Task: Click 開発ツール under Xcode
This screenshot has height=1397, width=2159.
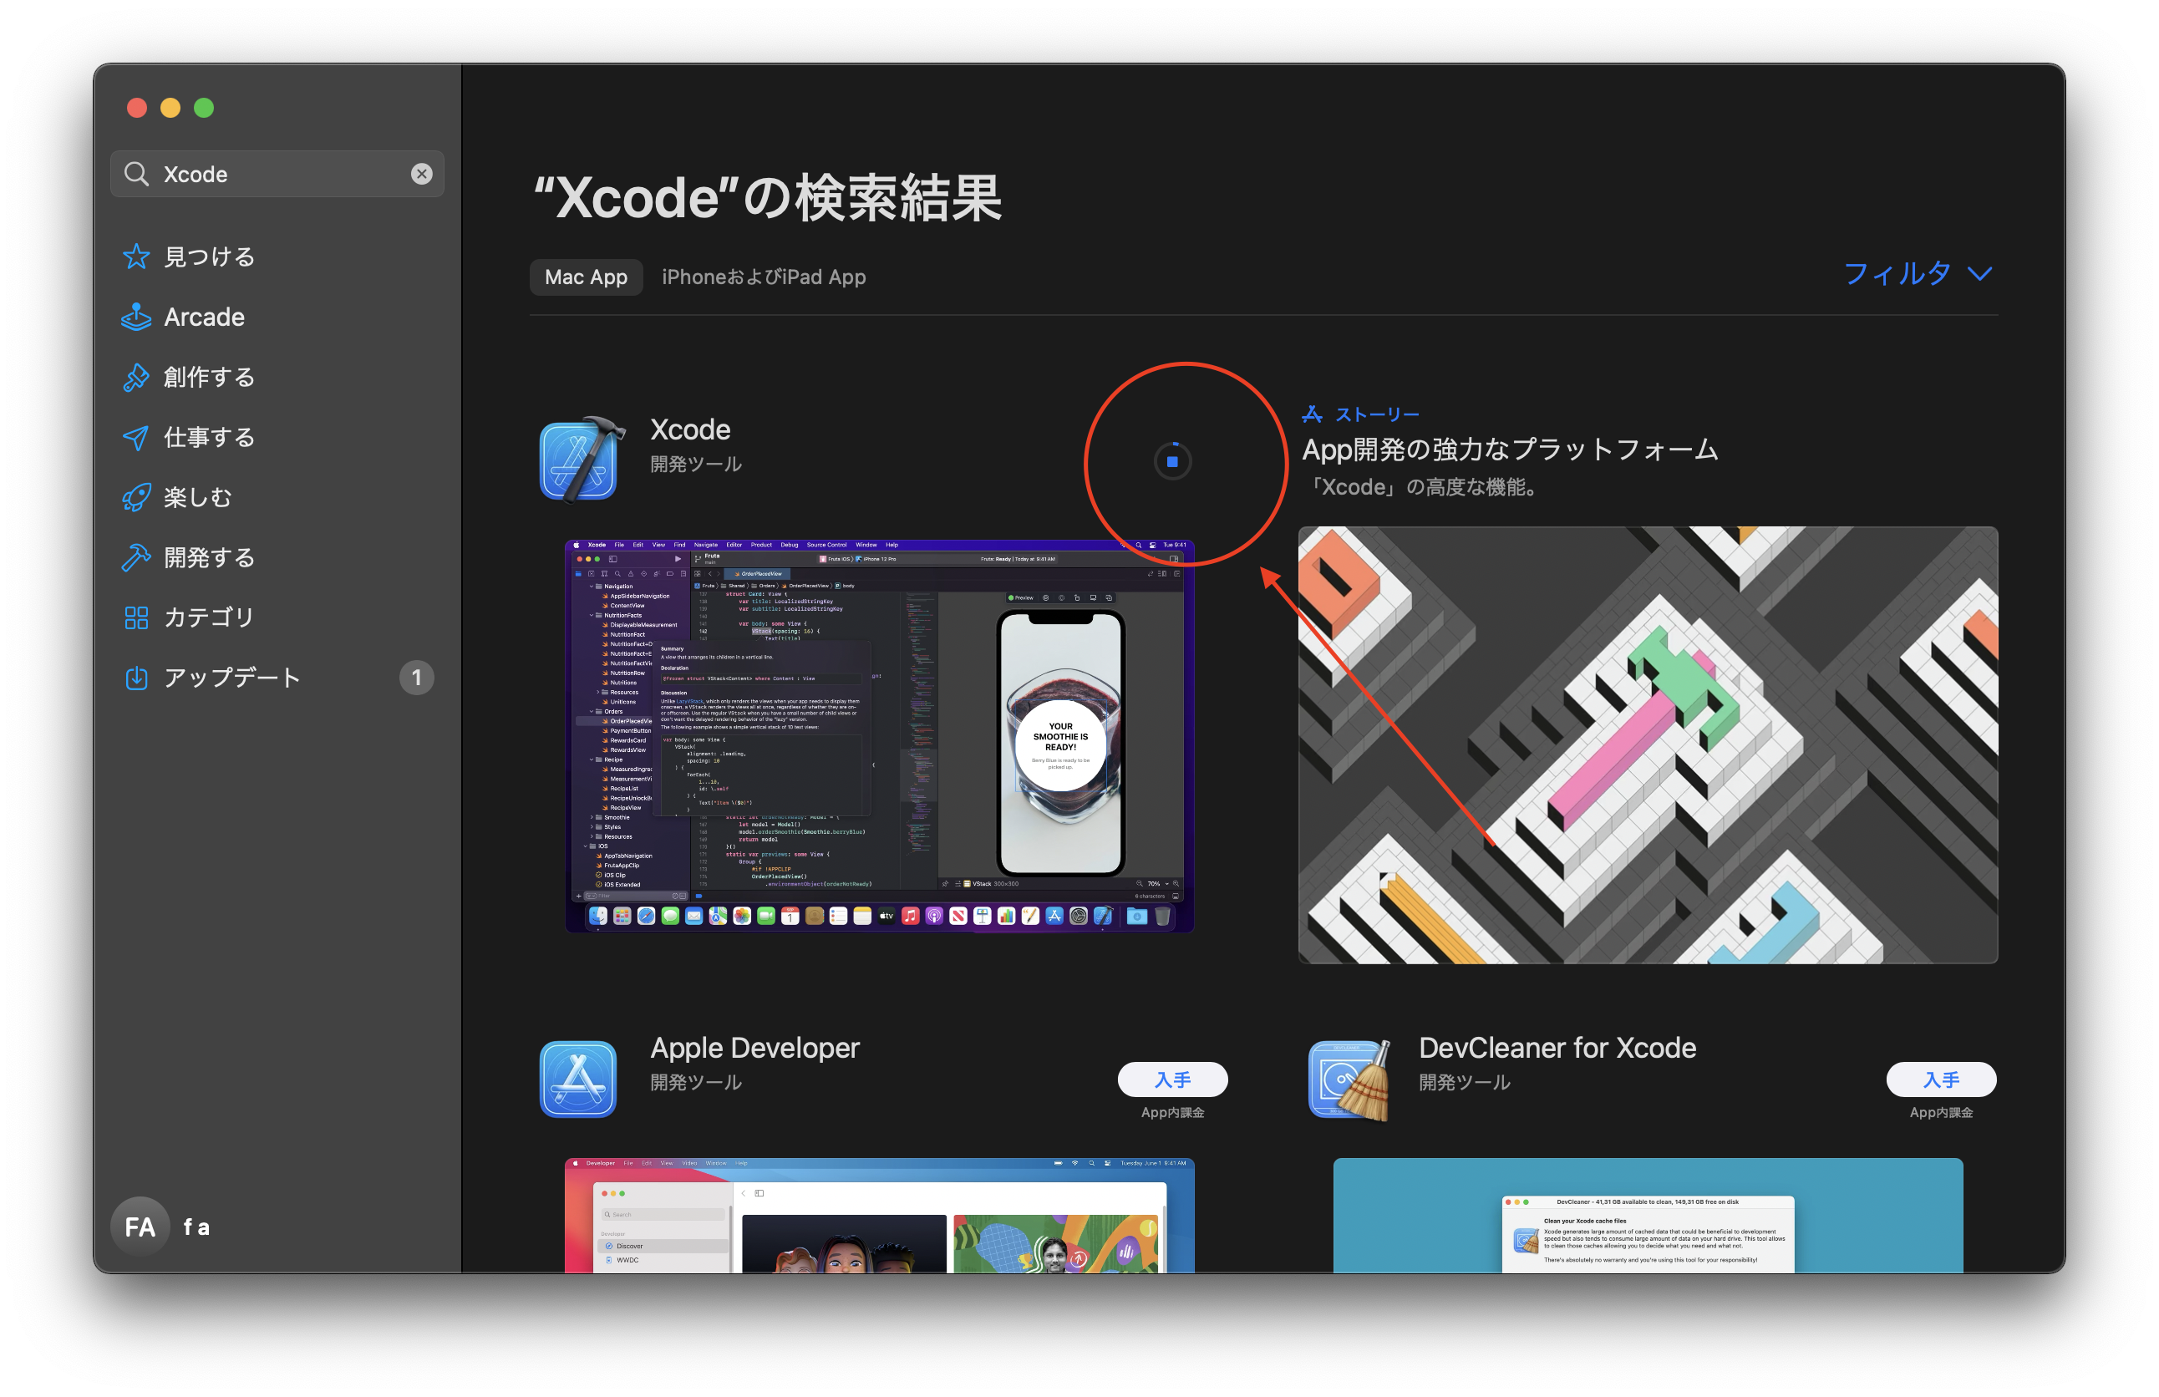Action: coord(696,465)
